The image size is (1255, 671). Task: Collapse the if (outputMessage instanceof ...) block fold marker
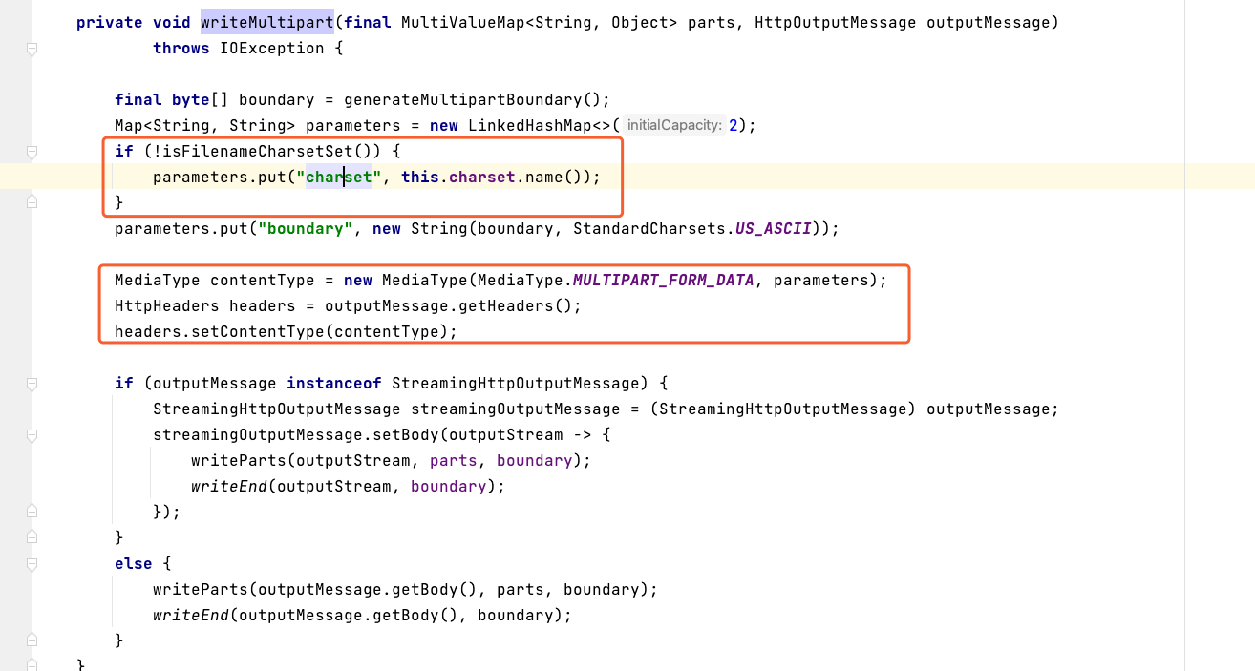[32, 384]
